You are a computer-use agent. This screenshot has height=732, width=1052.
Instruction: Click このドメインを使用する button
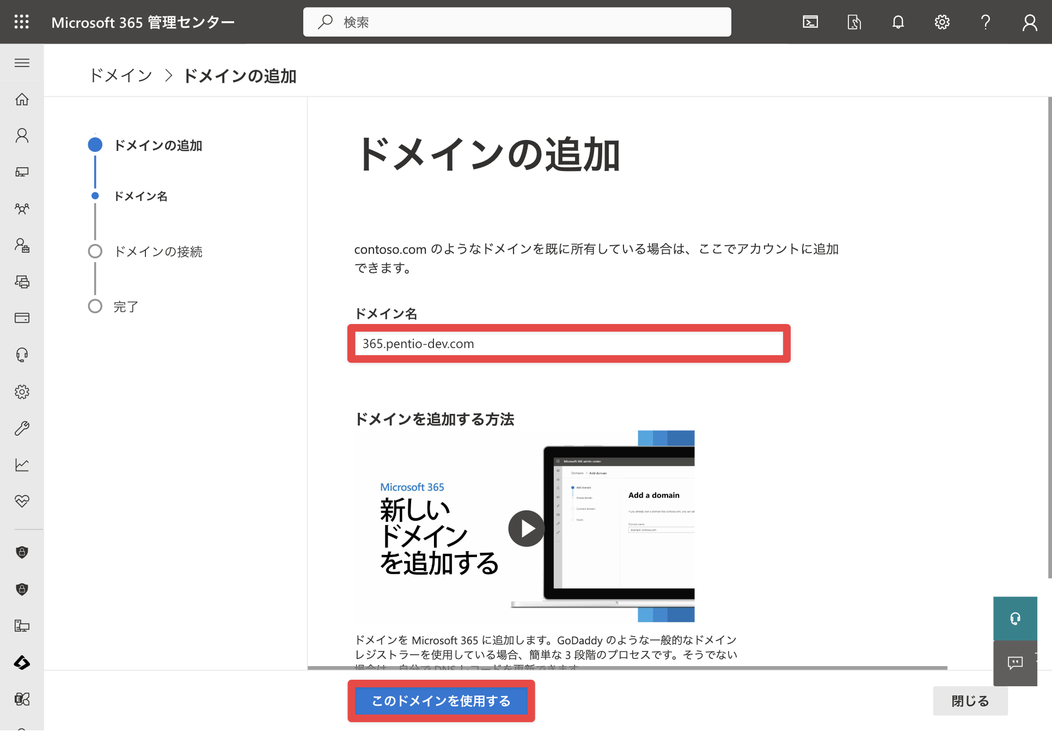point(441,701)
